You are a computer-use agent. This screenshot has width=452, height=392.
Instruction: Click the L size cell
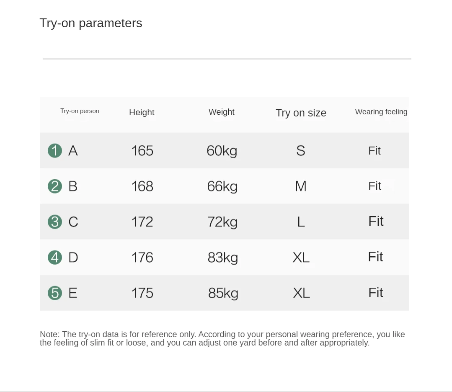[301, 222]
